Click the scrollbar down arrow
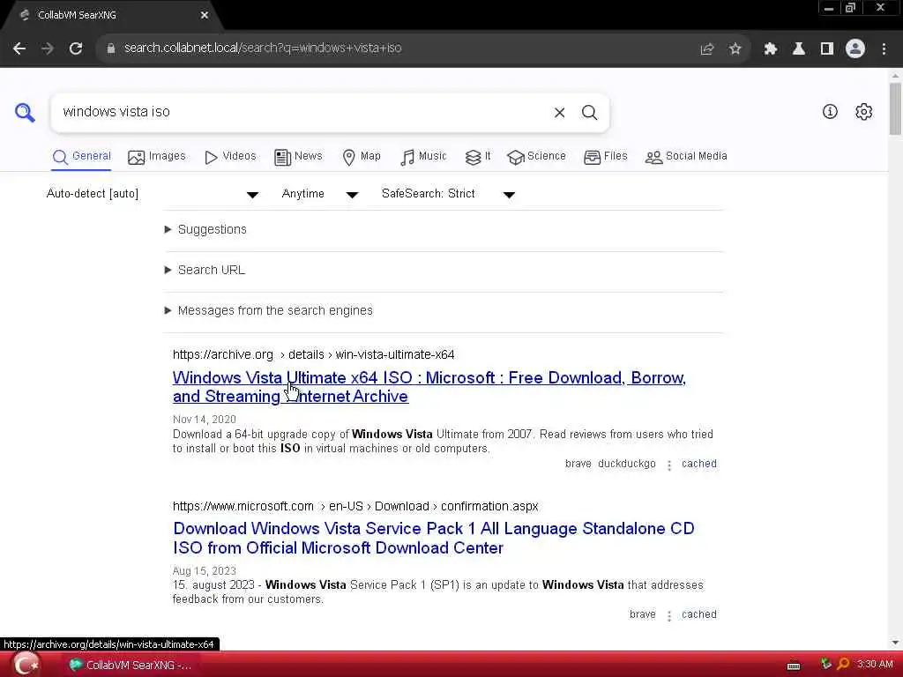903x677 pixels. pos(895,643)
